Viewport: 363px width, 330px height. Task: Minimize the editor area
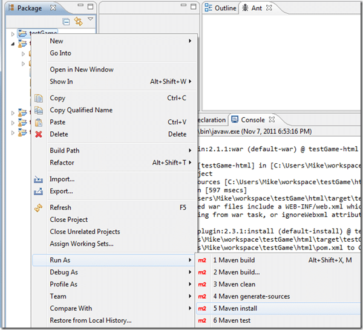tap(183, 5)
